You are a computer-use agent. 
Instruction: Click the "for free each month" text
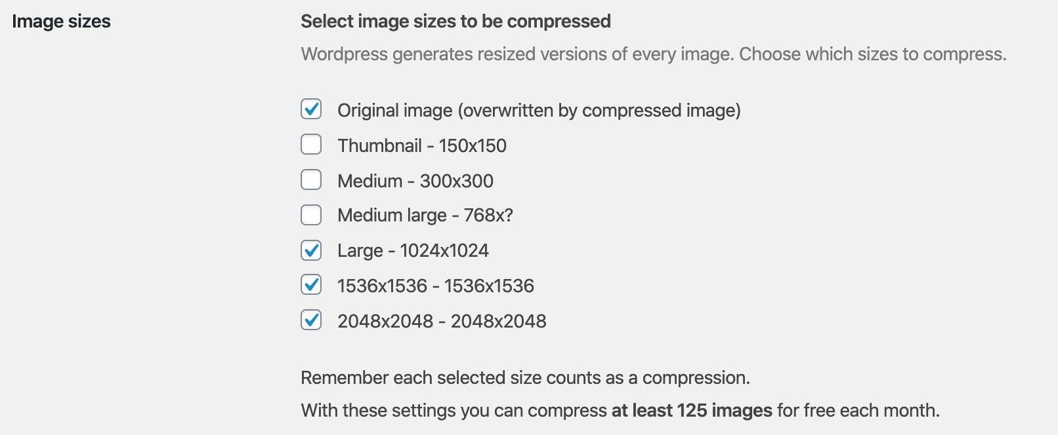(x=858, y=411)
